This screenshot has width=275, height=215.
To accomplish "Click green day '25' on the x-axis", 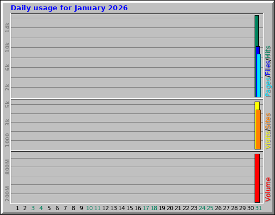I will point(210,208).
